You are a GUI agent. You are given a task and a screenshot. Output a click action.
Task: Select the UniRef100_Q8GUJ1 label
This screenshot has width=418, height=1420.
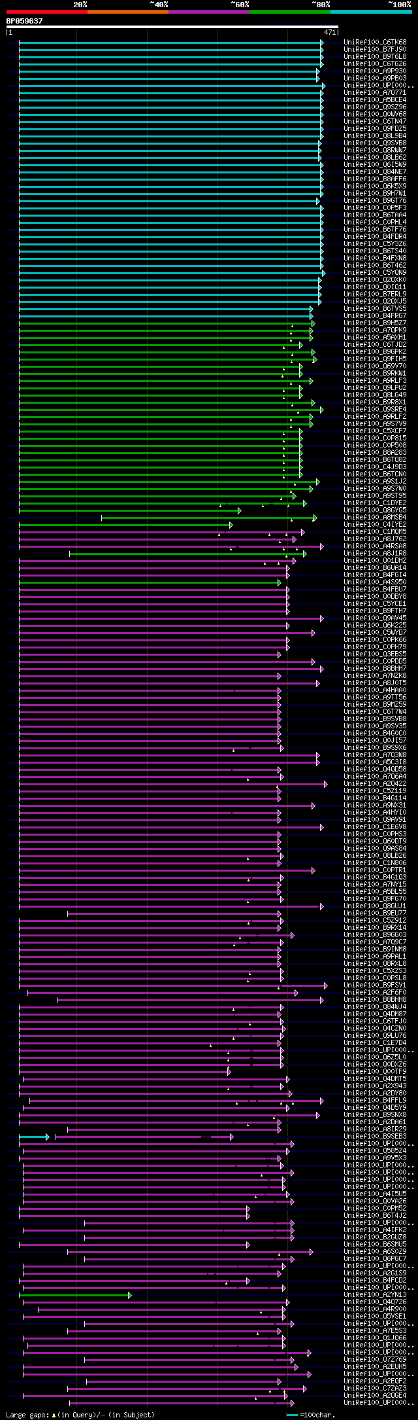375,906
